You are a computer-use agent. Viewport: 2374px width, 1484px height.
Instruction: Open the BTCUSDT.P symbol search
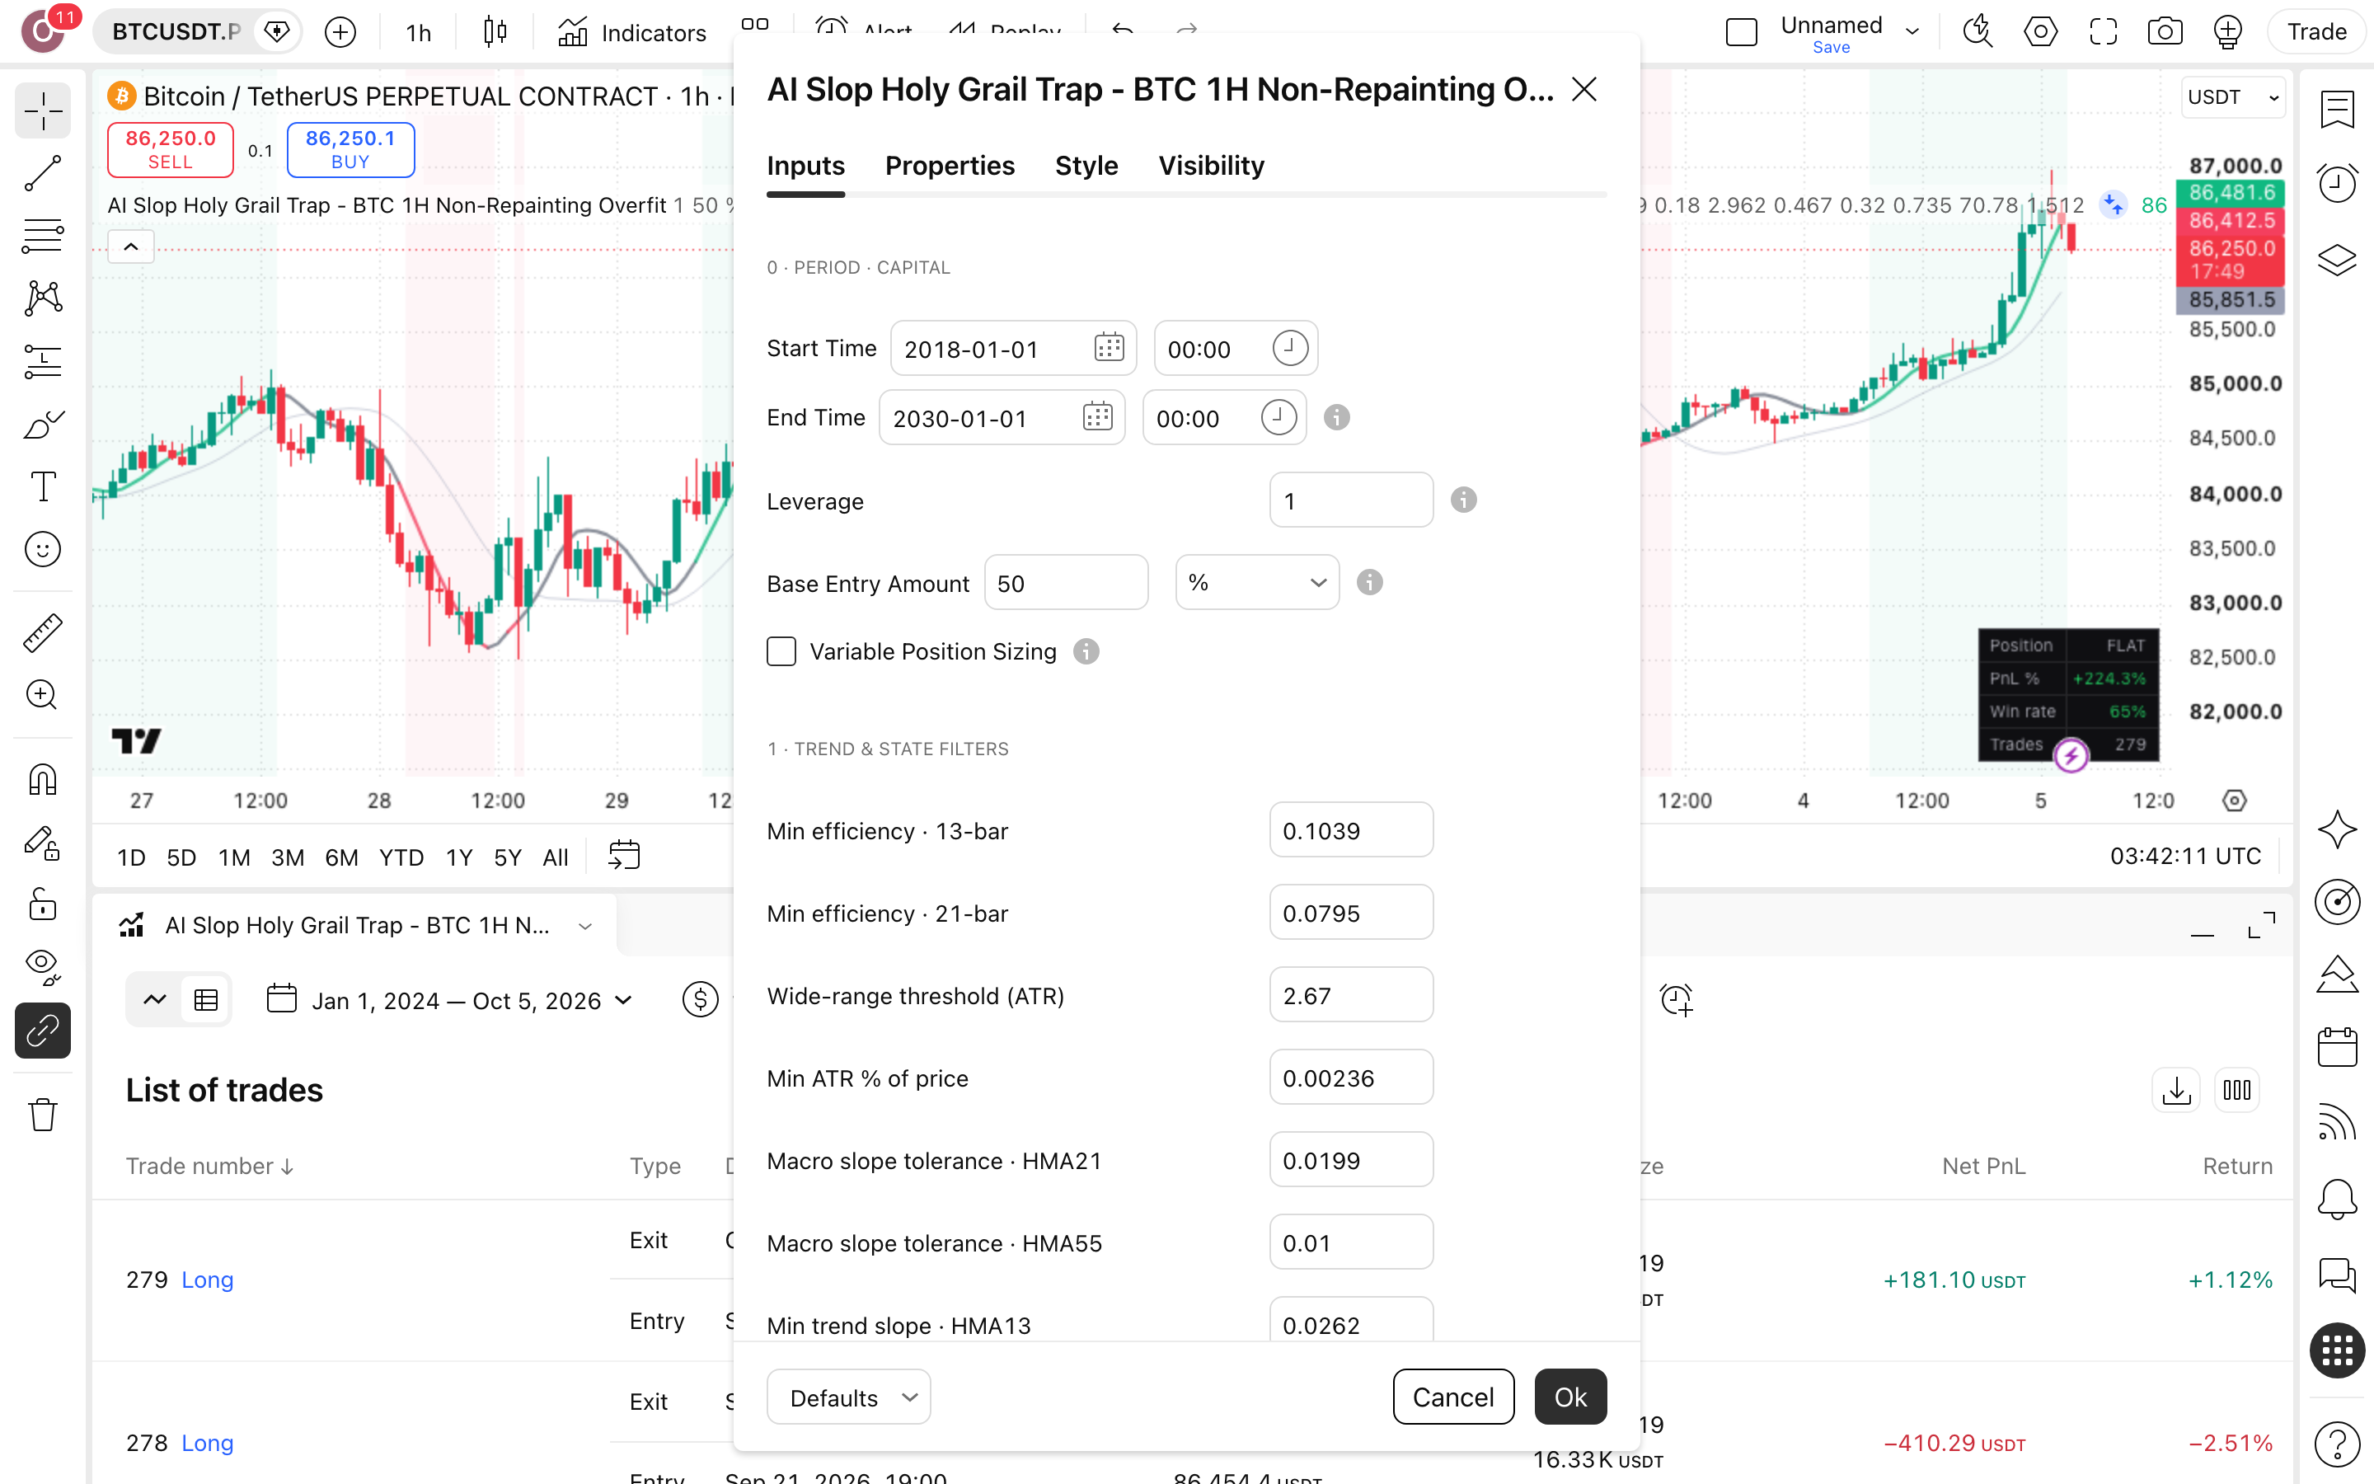click(176, 32)
